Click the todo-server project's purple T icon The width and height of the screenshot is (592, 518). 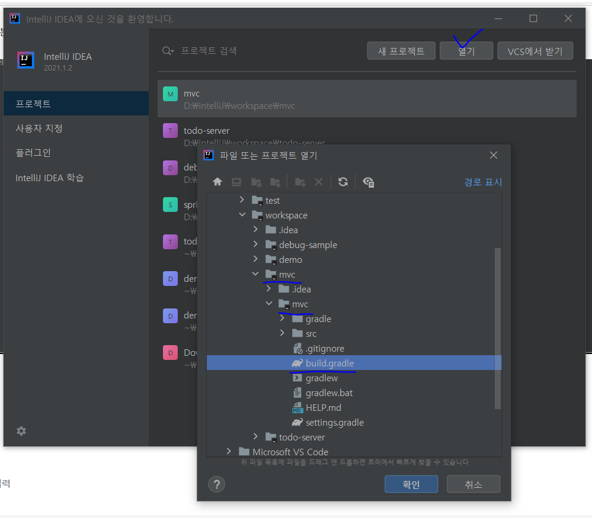click(170, 131)
